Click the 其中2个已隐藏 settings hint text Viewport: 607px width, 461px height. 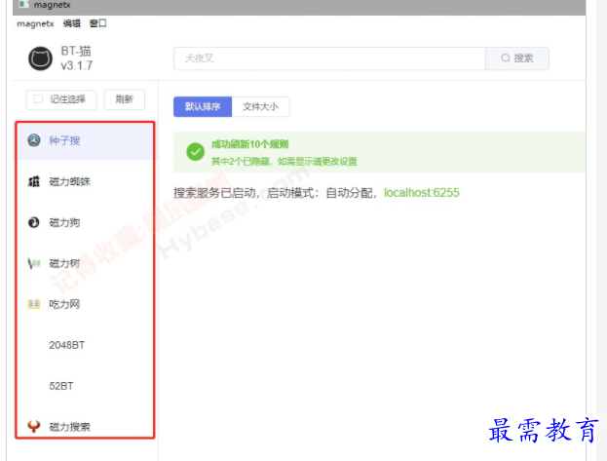click(x=284, y=161)
